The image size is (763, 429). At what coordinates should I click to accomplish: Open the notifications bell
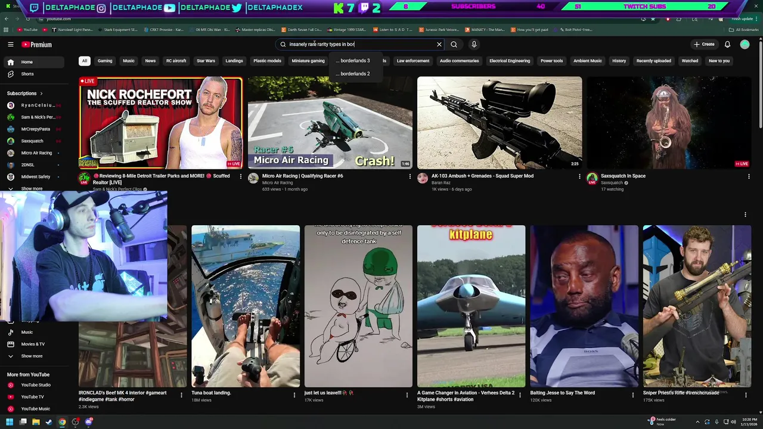pyautogui.click(x=727, y=44)
